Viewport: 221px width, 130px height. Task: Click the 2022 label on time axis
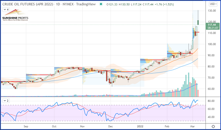coord(140,126)
